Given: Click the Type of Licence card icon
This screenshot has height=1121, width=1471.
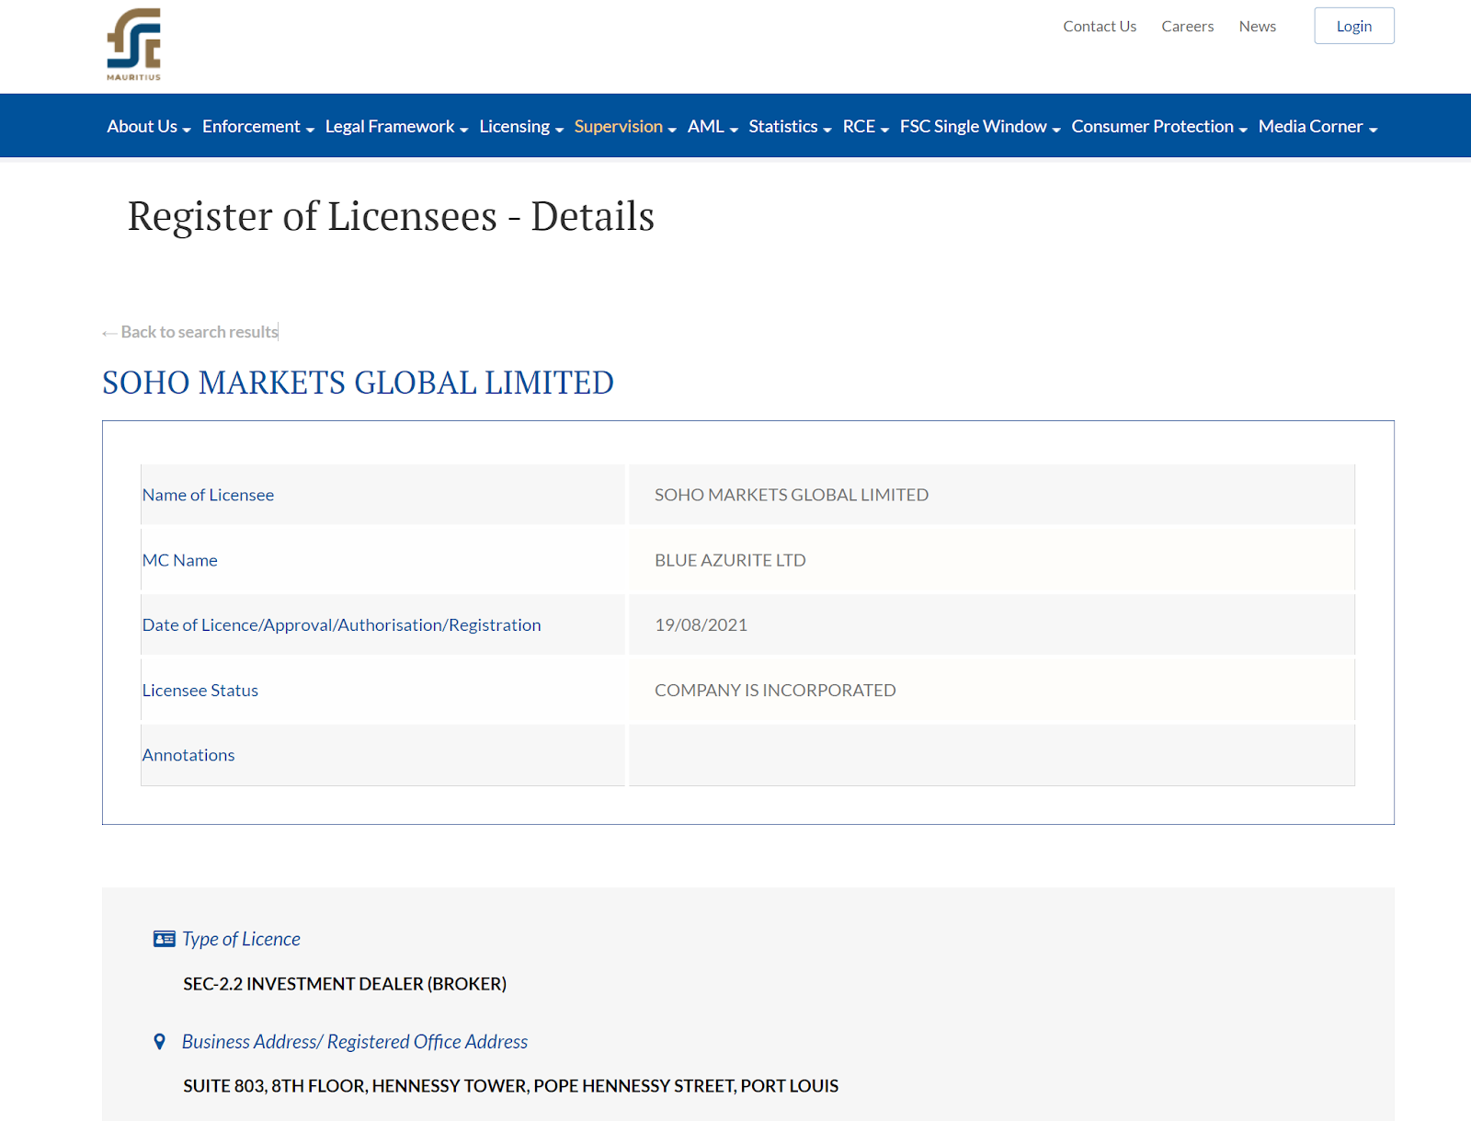Looking at the screenshot, I should pos(164,939).
